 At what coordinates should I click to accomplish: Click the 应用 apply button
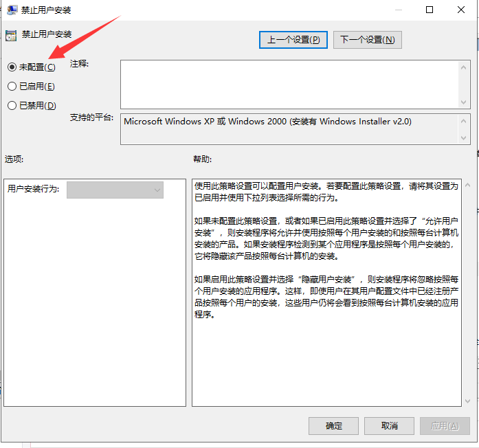click(445, 426)
